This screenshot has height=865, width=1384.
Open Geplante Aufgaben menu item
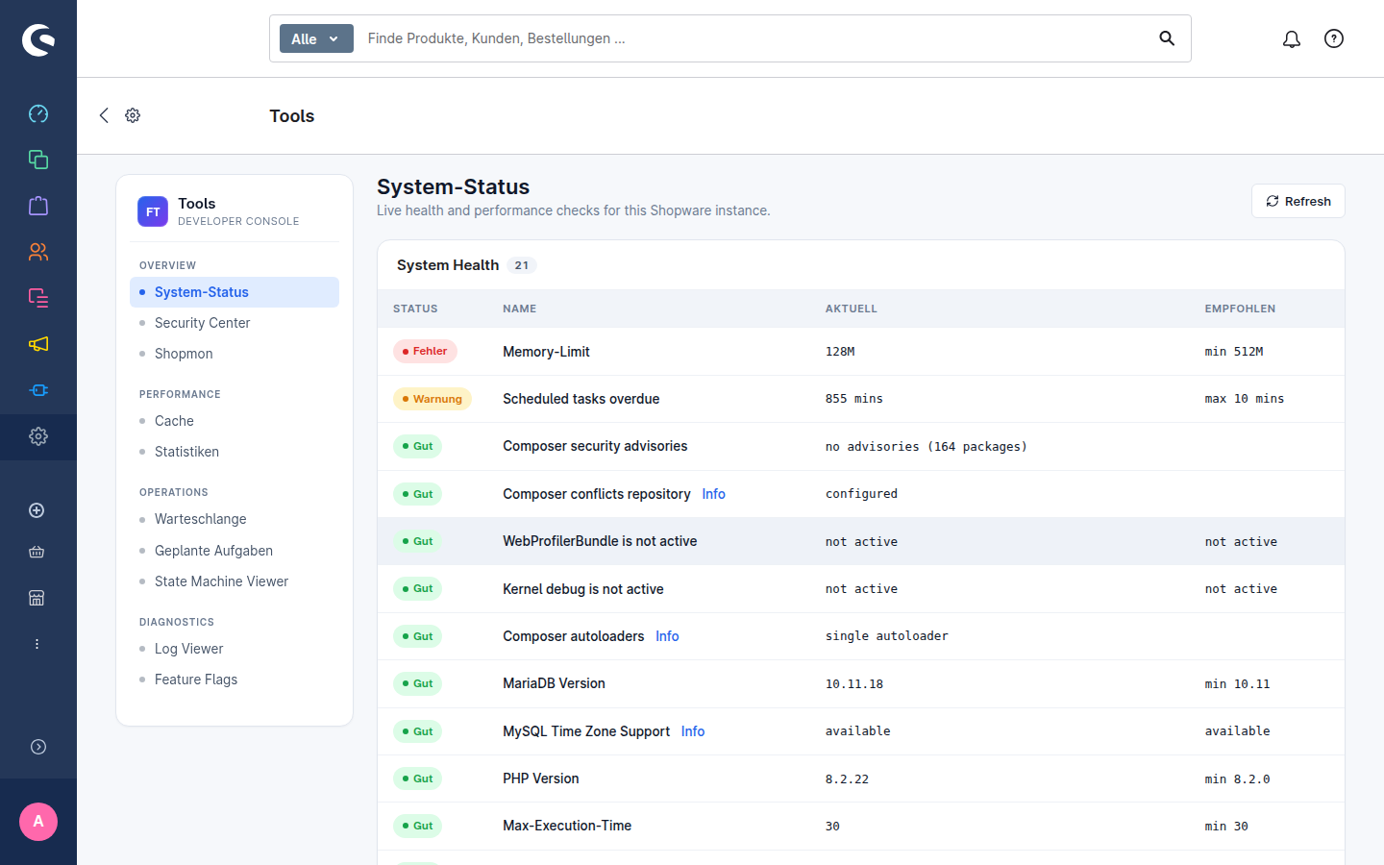coord(235,551)
